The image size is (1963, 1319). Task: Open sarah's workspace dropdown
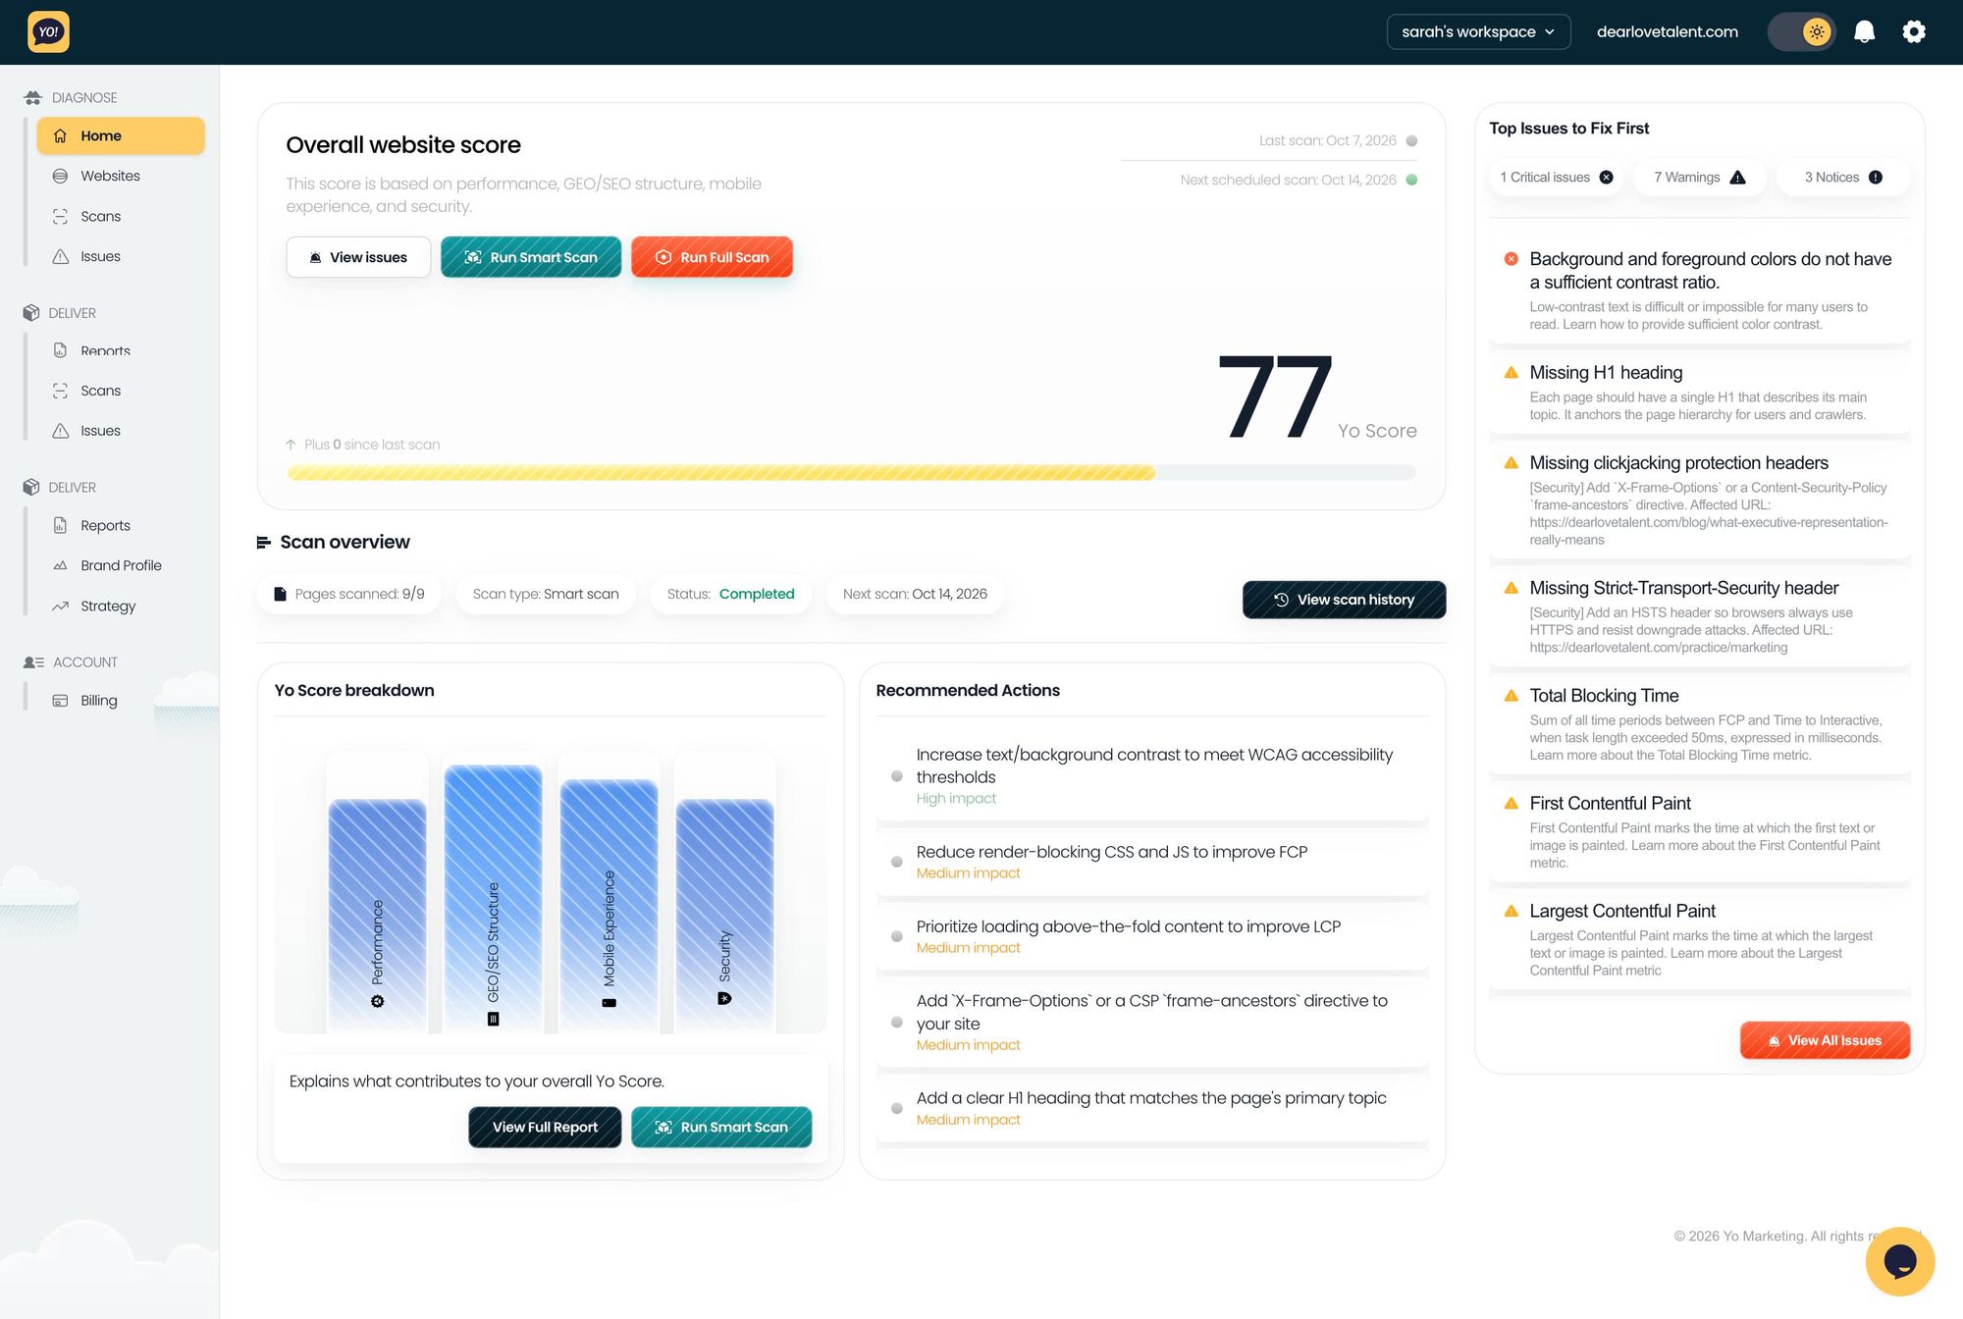1478,31
